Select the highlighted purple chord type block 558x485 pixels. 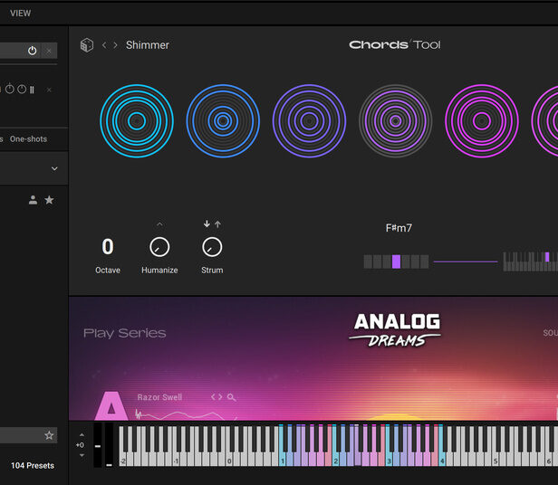(x=396, y=262)
